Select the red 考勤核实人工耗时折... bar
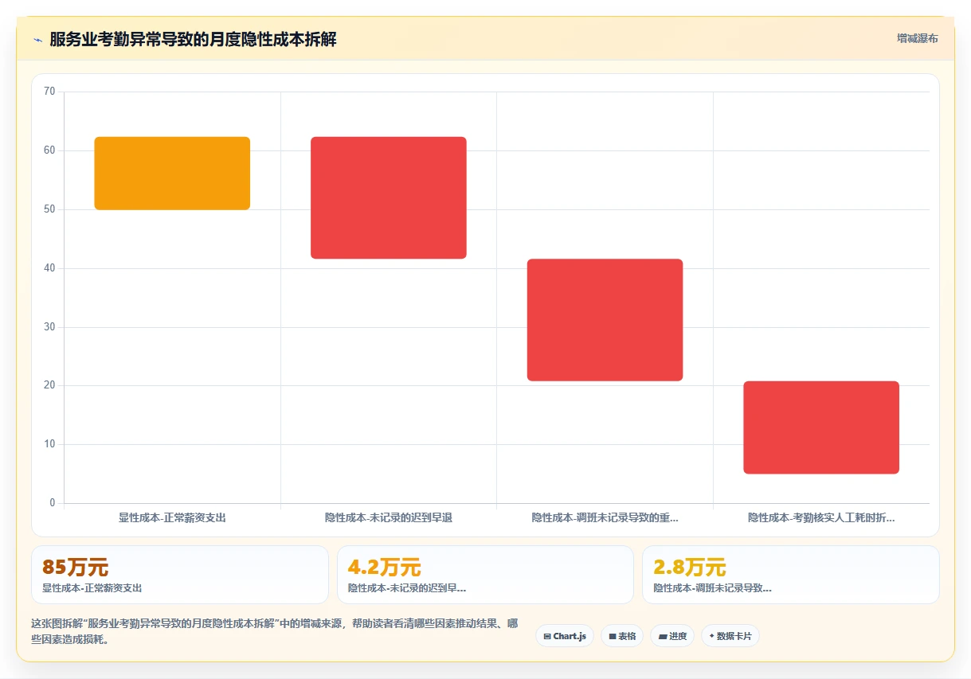Screen dimensions: 971x679 pos(821,427)
